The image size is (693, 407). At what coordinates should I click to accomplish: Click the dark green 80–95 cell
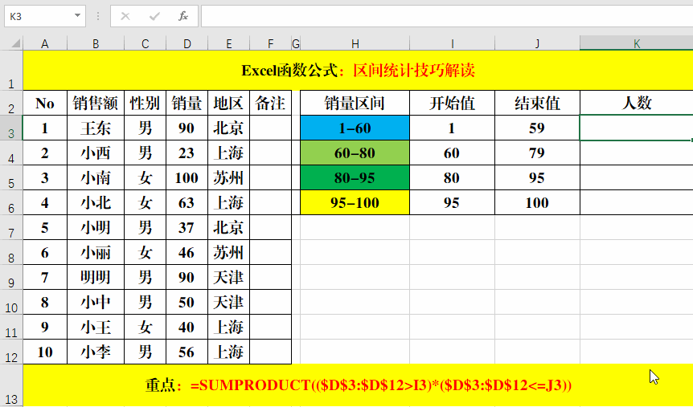coord(355,177)
